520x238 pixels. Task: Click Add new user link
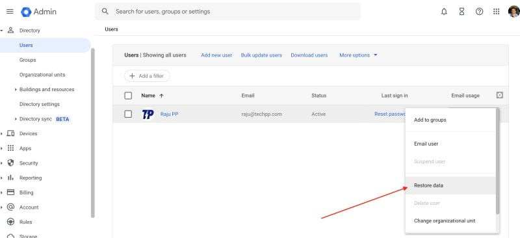click(x=216, y=55)
